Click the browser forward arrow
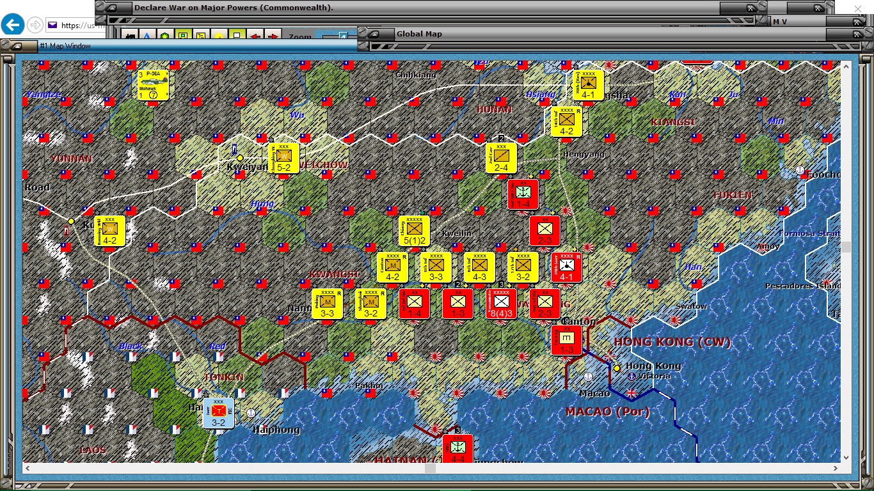Viewport: 874px width, 491px height. pos(36,25)
